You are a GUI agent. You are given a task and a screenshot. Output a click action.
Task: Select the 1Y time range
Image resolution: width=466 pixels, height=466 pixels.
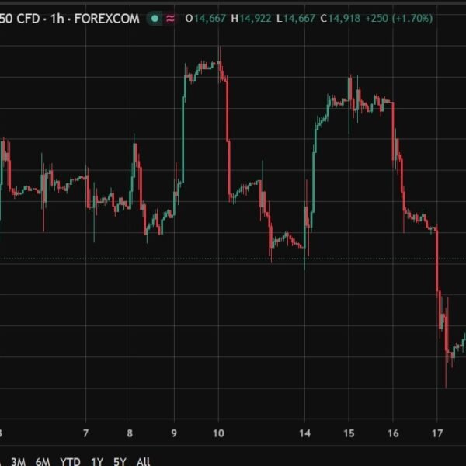coord(97,461)
